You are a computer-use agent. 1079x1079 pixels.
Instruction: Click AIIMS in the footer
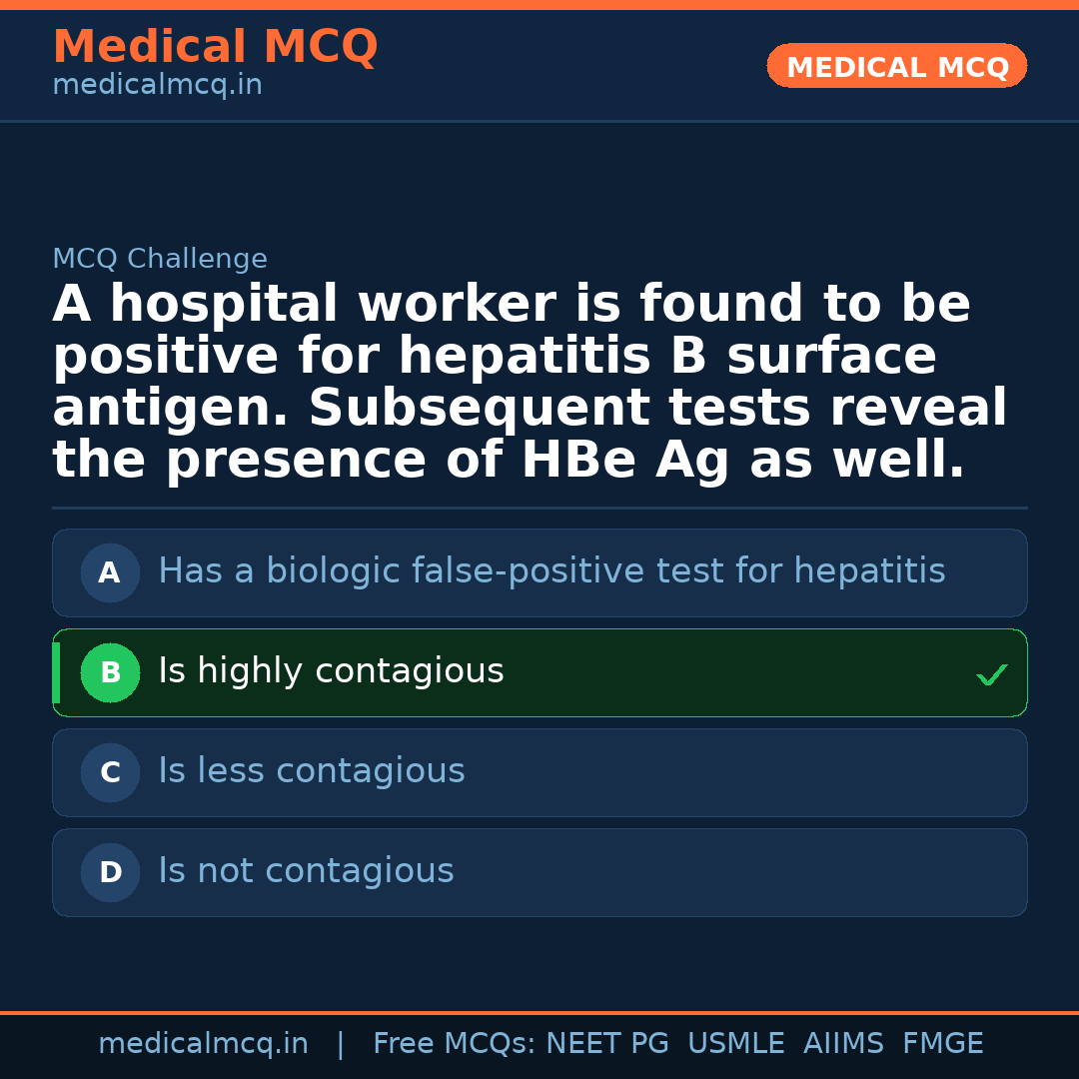coord(843,1044)
